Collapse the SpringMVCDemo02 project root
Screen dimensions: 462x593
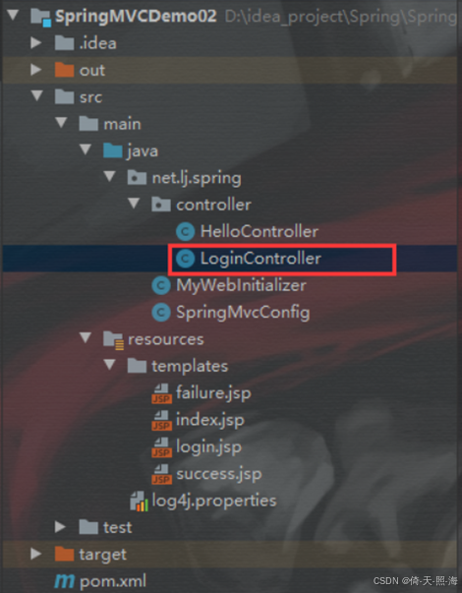(x=13, y=15)
